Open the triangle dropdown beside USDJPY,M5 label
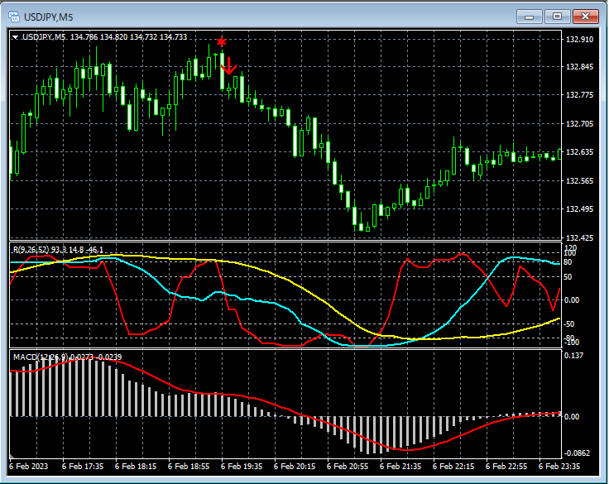 pos(16,36)
